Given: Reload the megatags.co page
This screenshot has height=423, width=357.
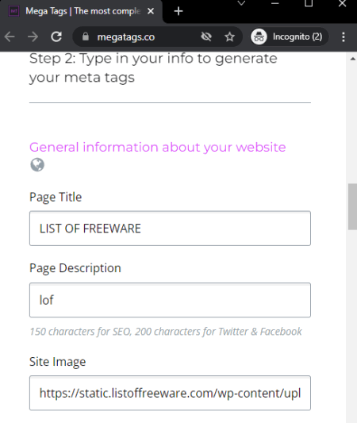Looking at the screenshot, I should click(x=56, y=37).
